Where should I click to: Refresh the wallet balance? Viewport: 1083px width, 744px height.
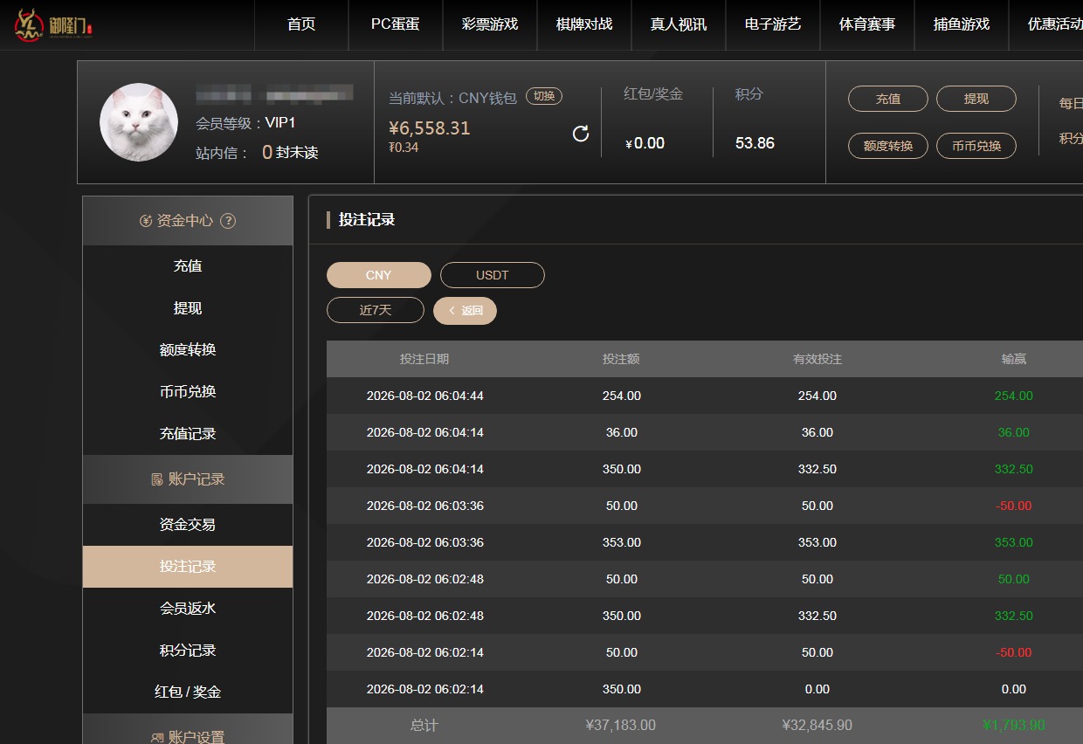click(x=581, y=134)
